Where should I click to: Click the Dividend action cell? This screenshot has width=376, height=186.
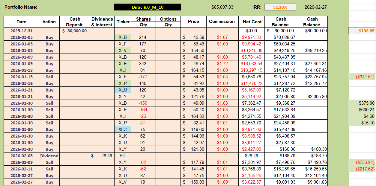(x=49, y=156)
